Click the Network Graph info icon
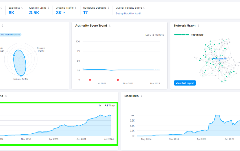The image size is (240, 151). click(x=199, y=26)
